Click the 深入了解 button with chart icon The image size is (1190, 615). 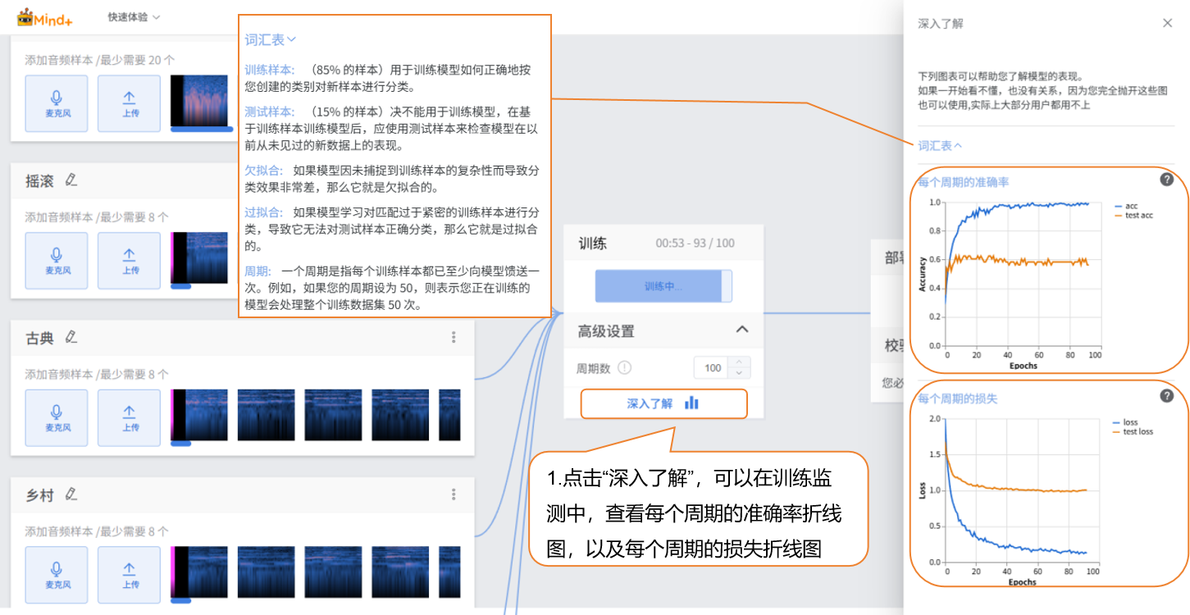click(x=663, y=403)
